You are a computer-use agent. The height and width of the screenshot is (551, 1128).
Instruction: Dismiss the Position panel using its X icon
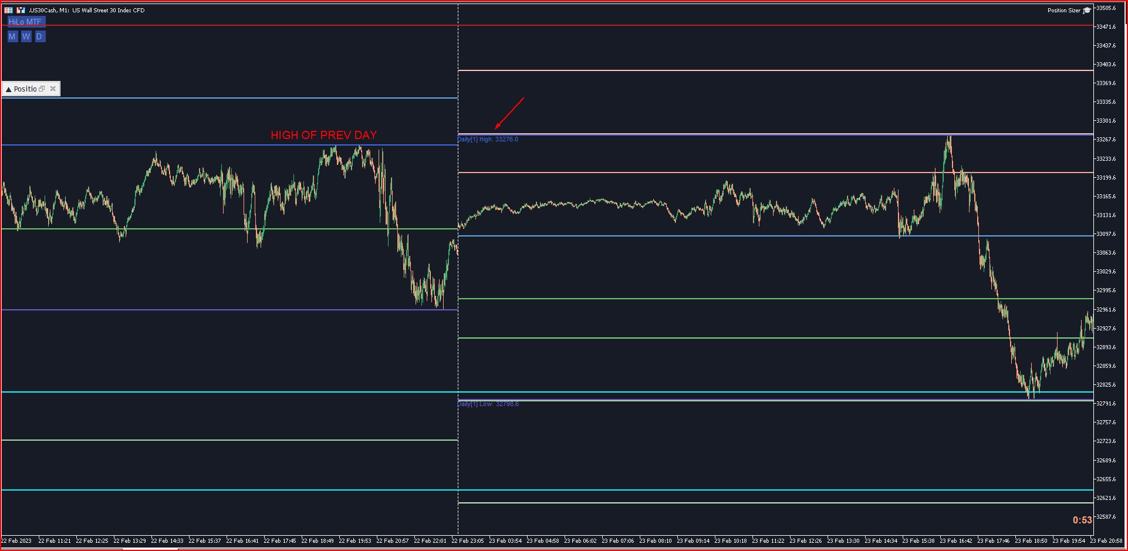[x=53, y=89]
